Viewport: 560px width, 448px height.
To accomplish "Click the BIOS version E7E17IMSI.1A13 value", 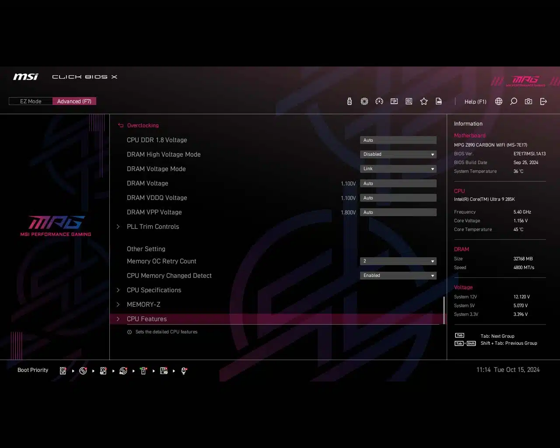I will point(529,154).
